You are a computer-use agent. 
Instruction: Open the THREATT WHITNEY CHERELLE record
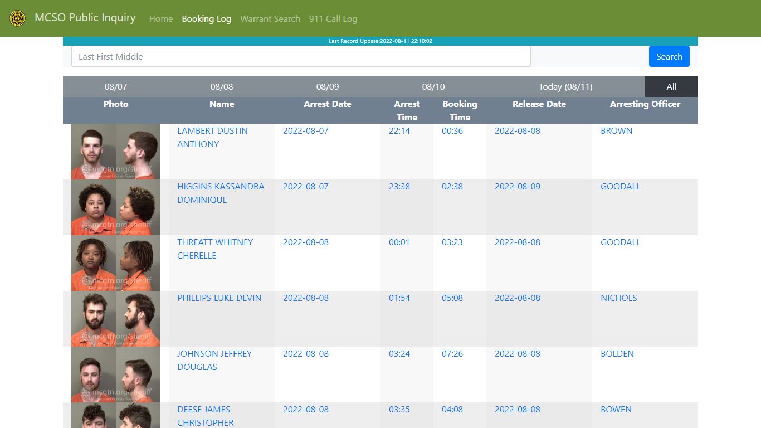(215, 249)
